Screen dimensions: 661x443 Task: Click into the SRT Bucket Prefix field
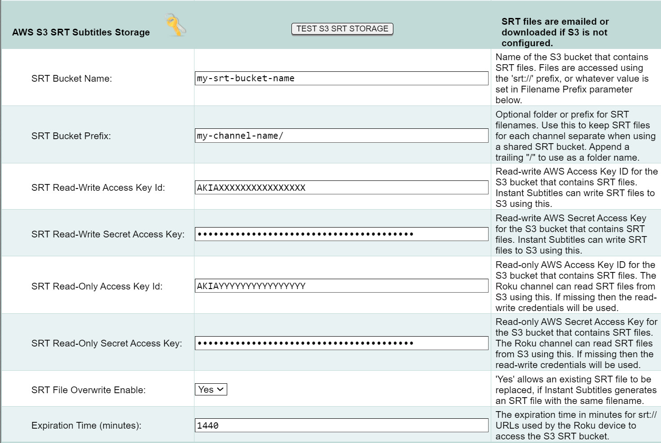341,136
